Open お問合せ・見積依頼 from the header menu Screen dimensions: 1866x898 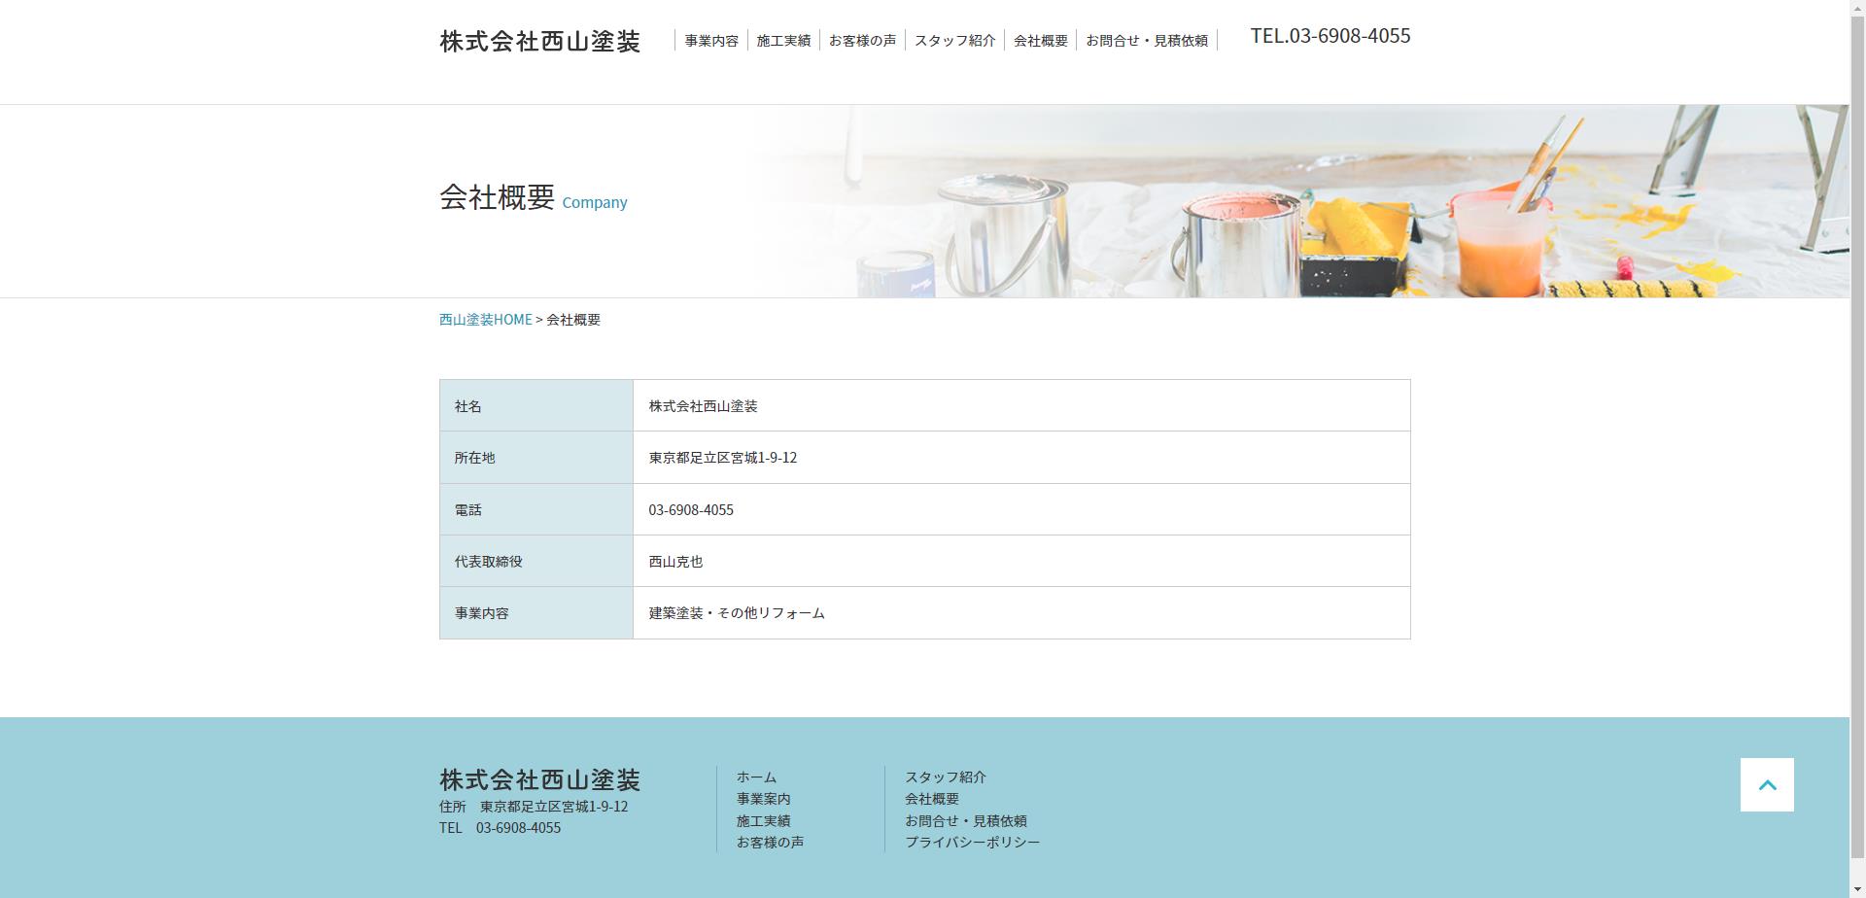1146,41
